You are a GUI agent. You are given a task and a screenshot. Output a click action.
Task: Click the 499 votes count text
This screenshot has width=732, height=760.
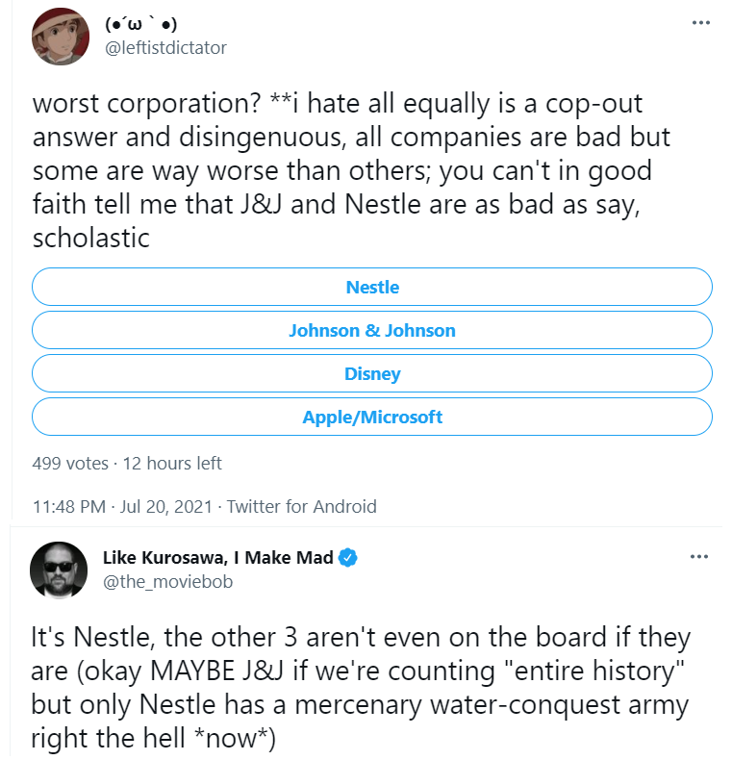(70, 464)
